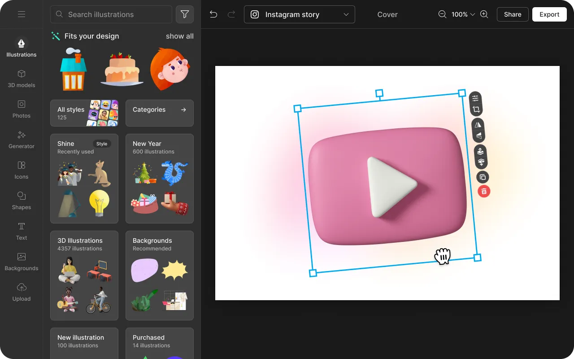Delete the selected element with the red trash icon

tap(484, 192)
